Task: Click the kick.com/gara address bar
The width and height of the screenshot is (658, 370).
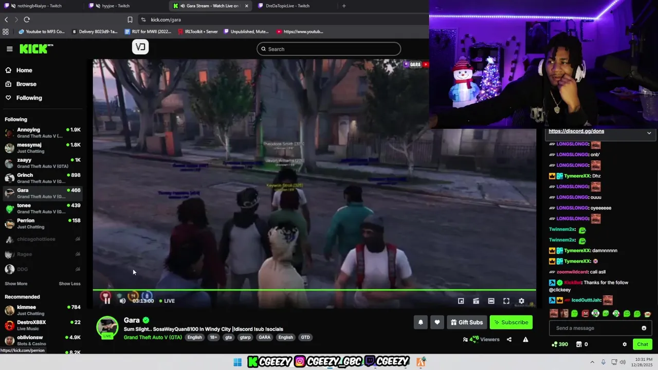Action: click(166, 20)
